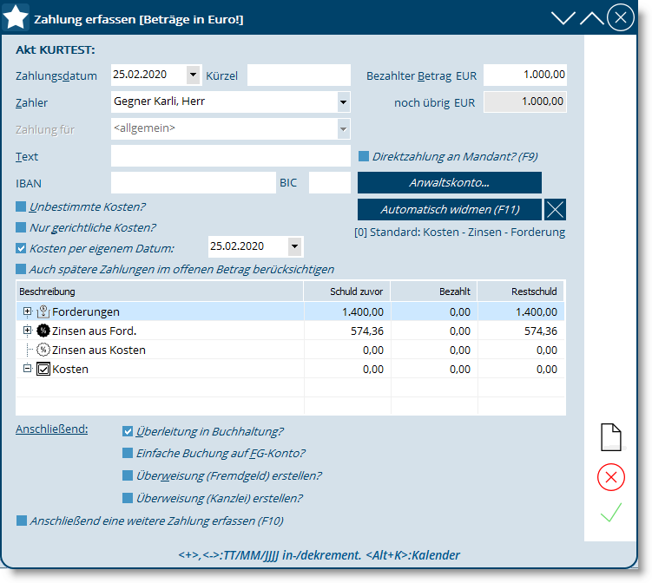
Task: Click the red circle cancel icon
Action: [611, 477]
